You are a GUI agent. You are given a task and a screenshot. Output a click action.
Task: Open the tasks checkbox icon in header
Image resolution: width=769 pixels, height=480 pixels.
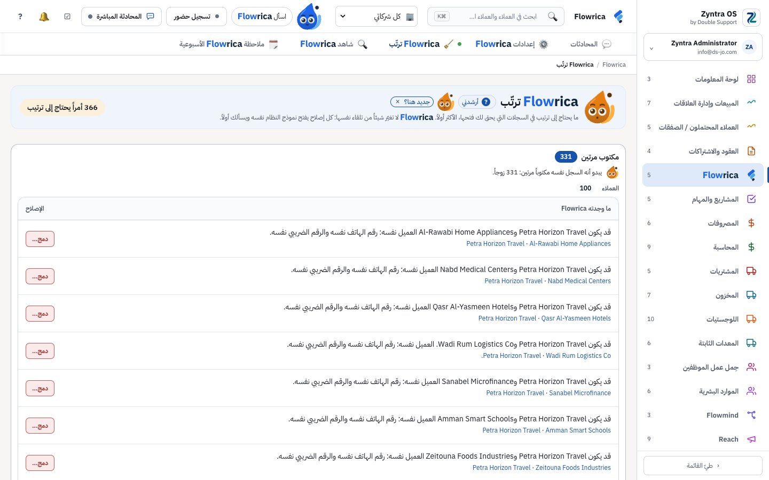pos(67,17)
